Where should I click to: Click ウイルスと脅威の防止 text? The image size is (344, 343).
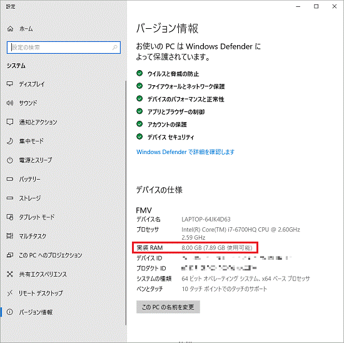(173, 74)
